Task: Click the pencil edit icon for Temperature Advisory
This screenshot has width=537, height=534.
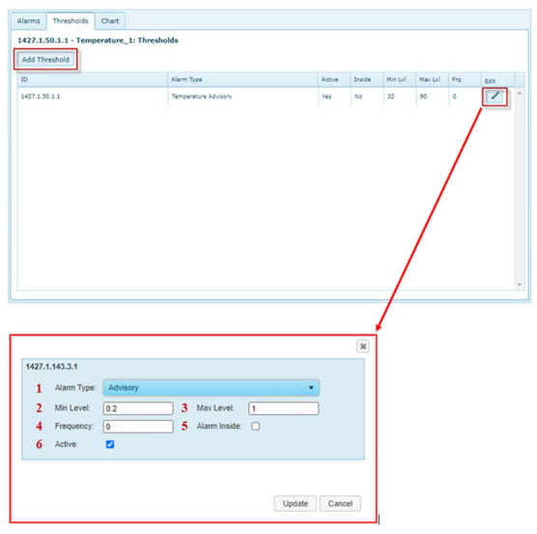Action: pyautogui.click(x=495, y=97)
